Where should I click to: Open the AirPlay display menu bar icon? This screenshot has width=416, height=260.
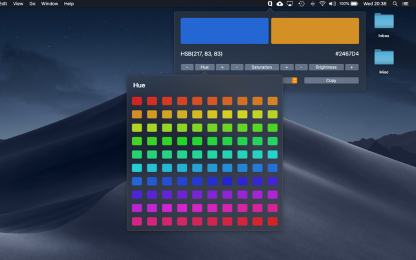(290, 4)
